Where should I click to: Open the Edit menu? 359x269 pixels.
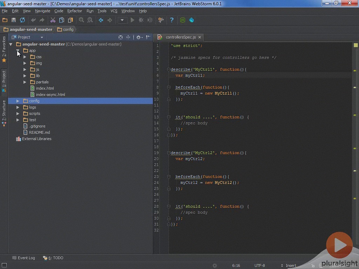(x=15, y=11)
